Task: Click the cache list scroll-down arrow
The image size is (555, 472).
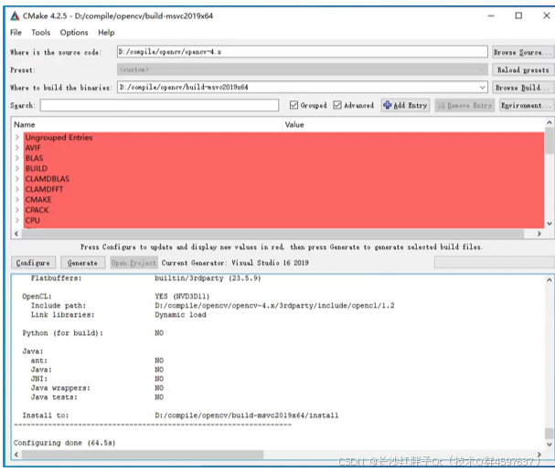Action: (x=549, y=224)
